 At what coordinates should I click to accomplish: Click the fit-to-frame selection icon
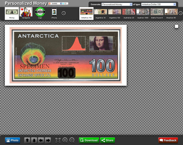click(58, 140)
